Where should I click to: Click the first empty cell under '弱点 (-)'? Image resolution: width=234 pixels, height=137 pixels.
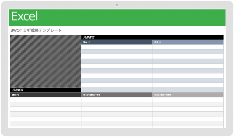coord(188,47)
